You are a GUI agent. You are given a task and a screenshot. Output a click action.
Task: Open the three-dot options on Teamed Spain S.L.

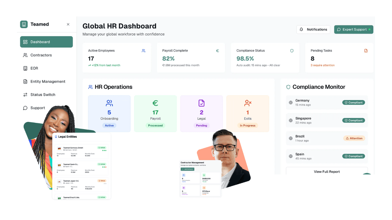click(x=104, y=167)
